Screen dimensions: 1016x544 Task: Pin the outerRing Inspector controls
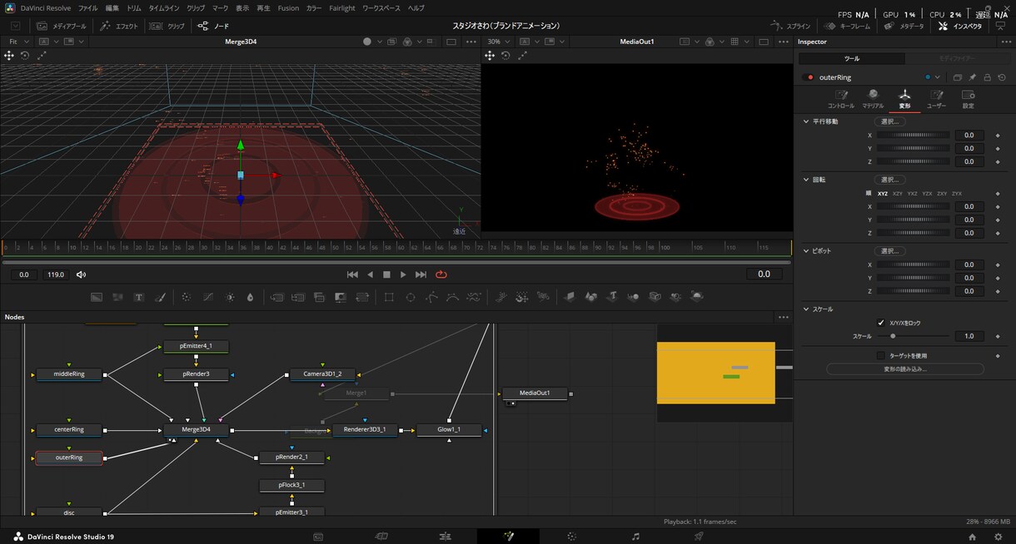click(972, 77)
